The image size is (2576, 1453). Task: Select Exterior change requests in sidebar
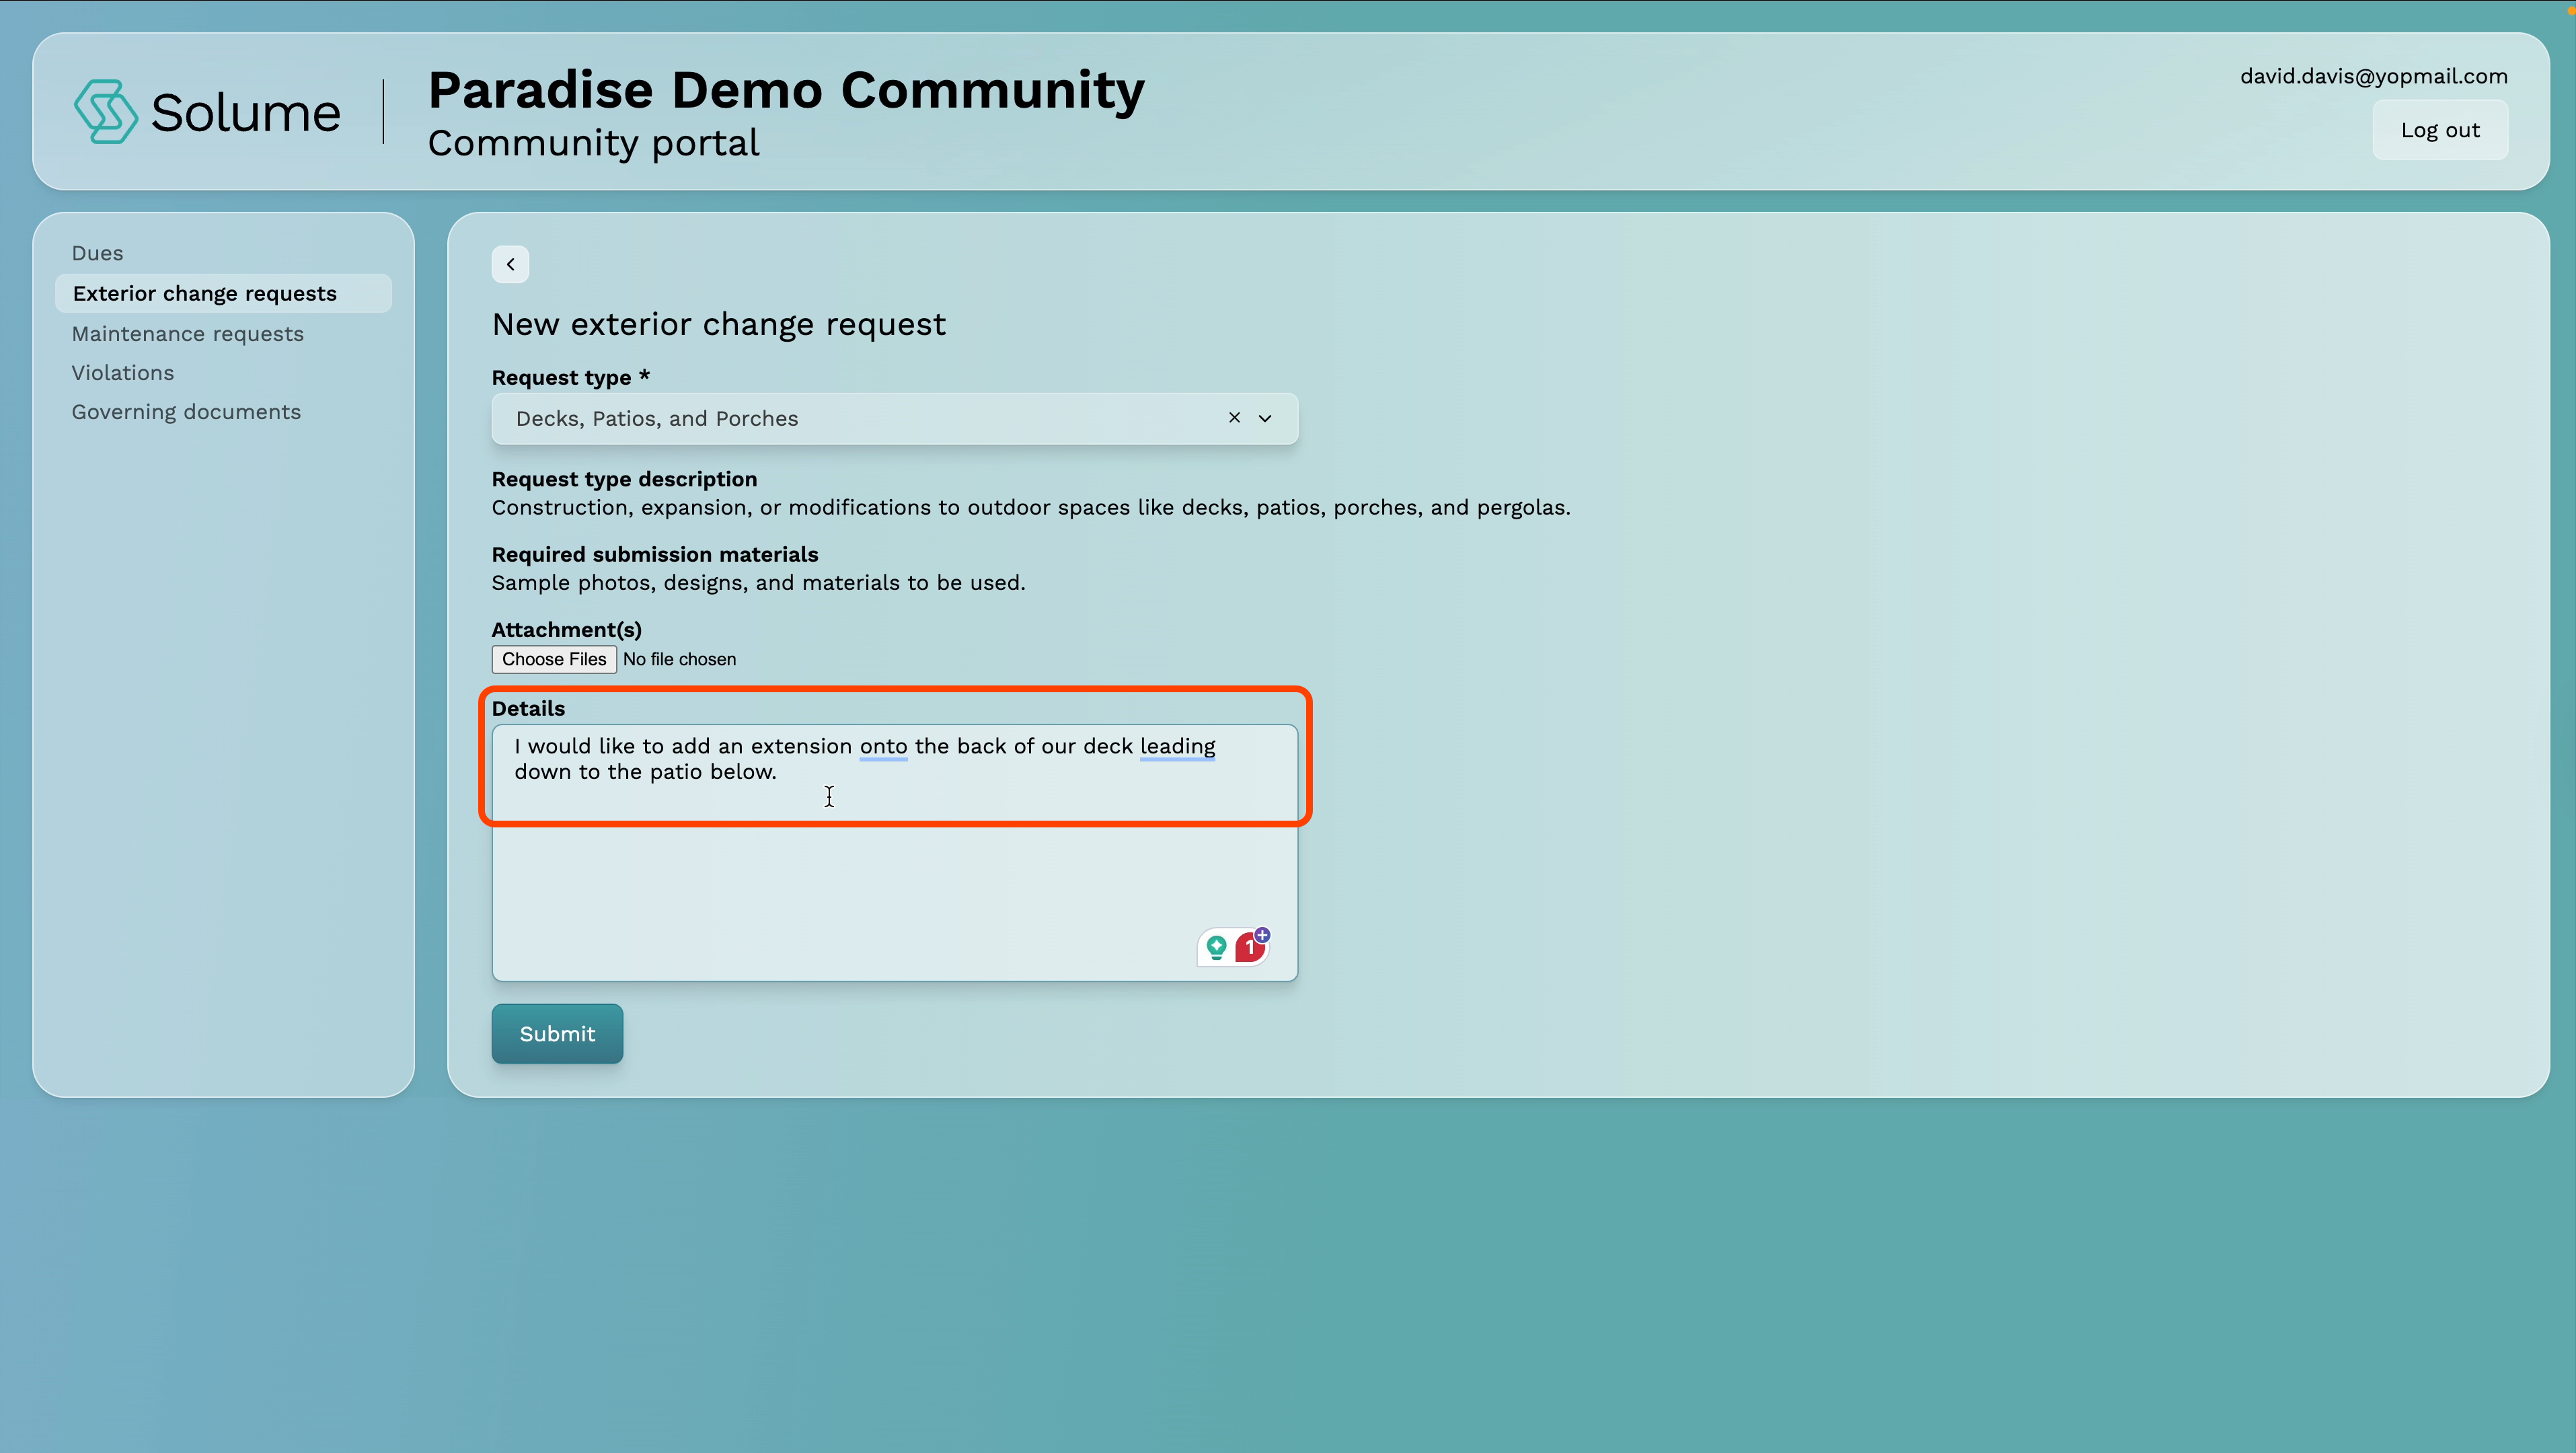tap(223, 293)
